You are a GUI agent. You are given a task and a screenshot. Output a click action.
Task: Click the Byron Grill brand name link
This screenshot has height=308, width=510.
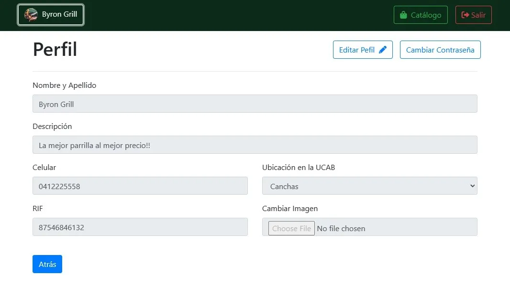(x=59, y=14)
